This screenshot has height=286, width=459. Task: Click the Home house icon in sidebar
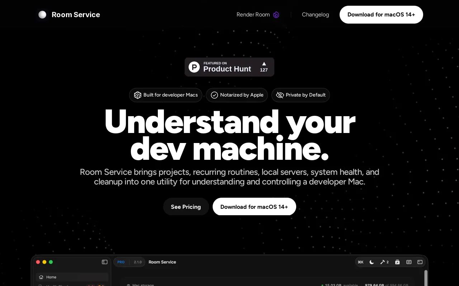click(41, 277)
